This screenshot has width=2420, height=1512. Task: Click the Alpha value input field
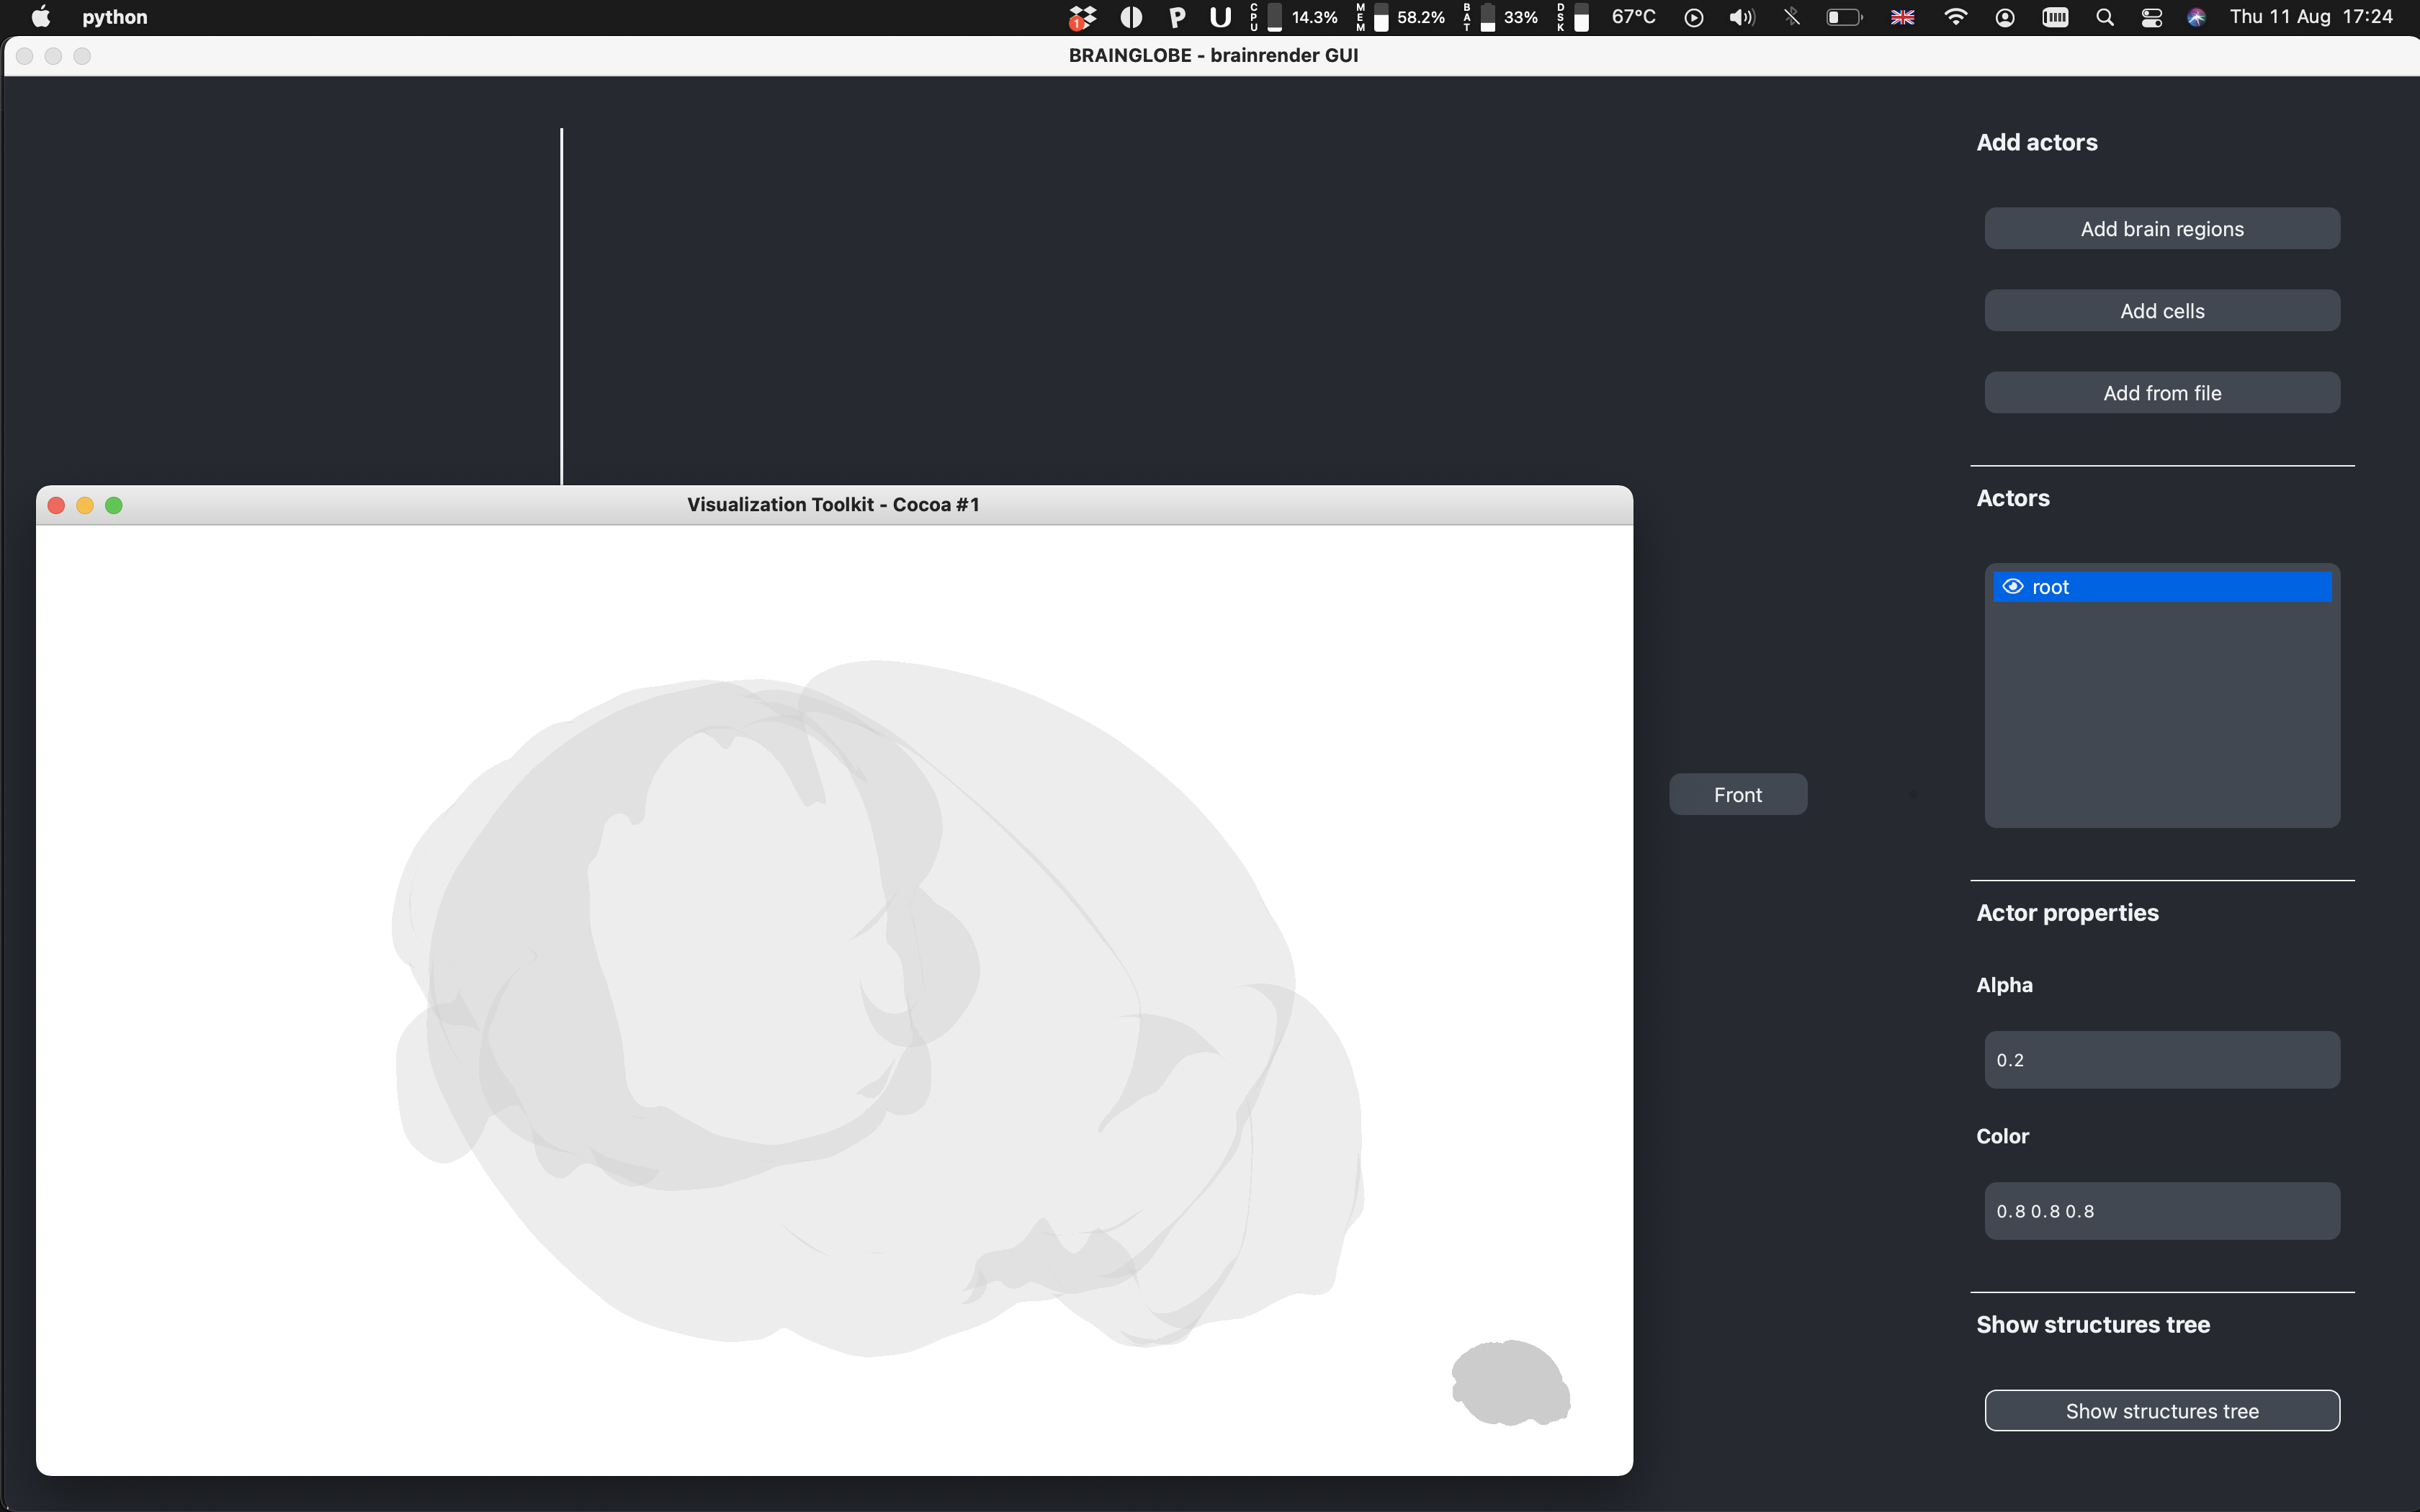[x=2161, y=1060]
